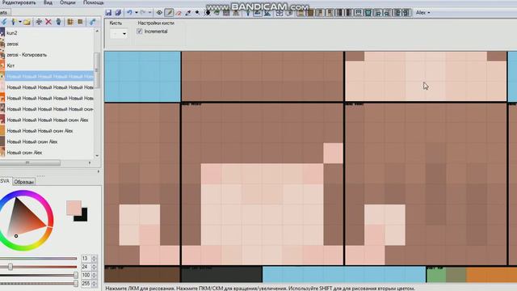Open the Опции menu

pos(68,2)
